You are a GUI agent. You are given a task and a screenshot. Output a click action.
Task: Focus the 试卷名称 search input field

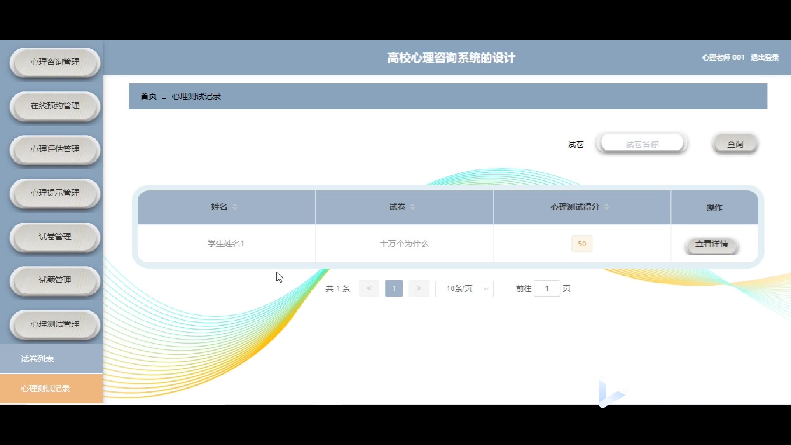click(641, 144)
